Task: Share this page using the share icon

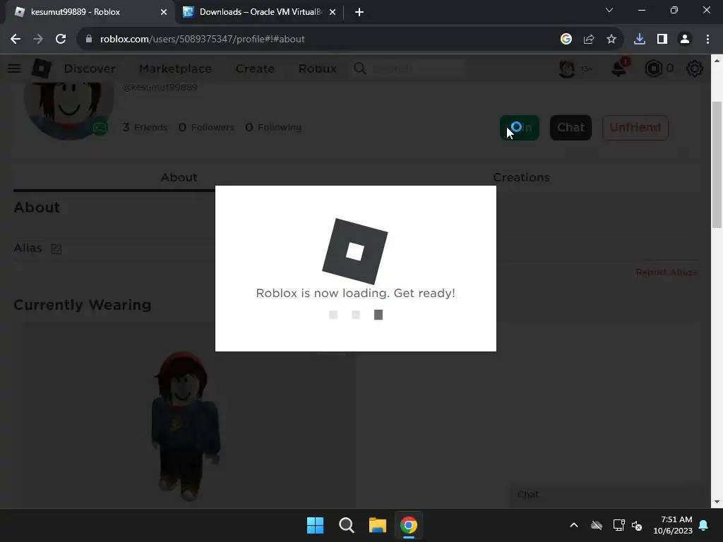Action: coord(589,40)
